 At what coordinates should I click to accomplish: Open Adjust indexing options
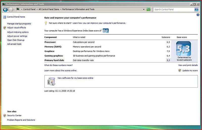(x=18, y=32)
